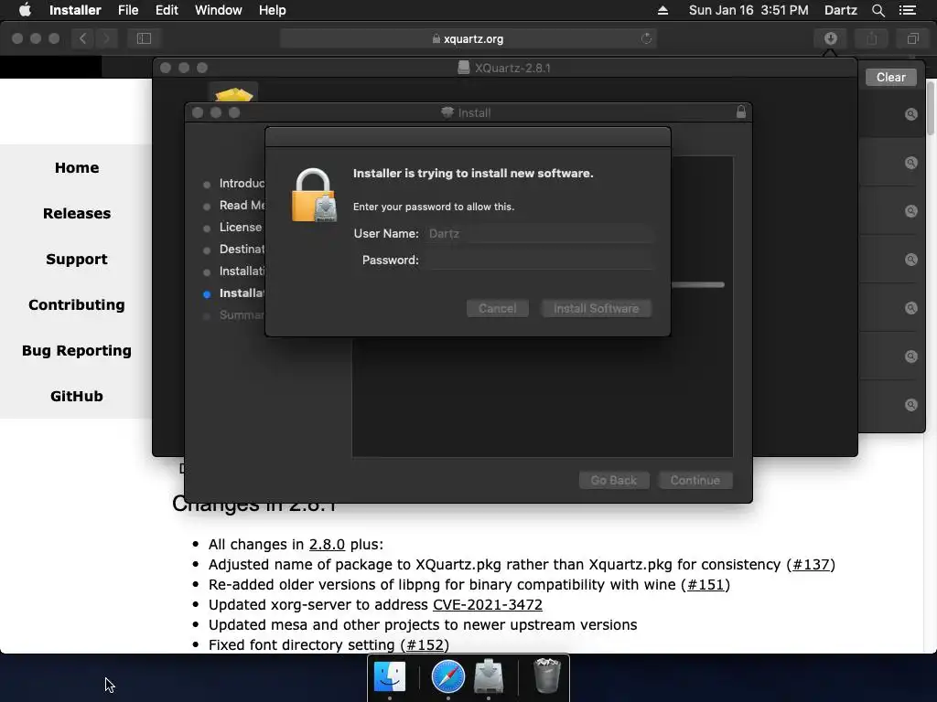
Task: Select the License step in installer sidebar
Action: [x=241, y=228]
